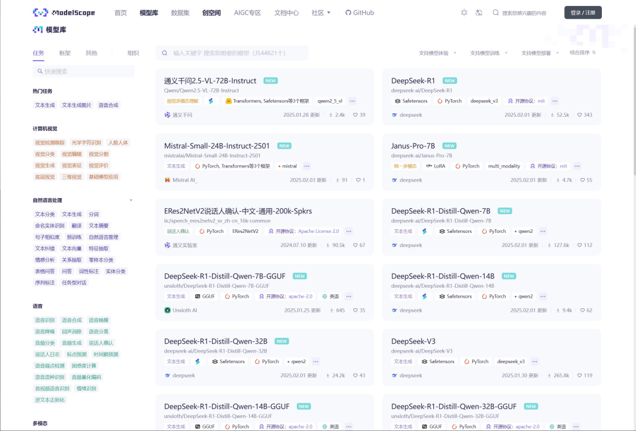Click the ellipsis on Mistral-Small-24B card
636x431 pixels.
[307, 166]
